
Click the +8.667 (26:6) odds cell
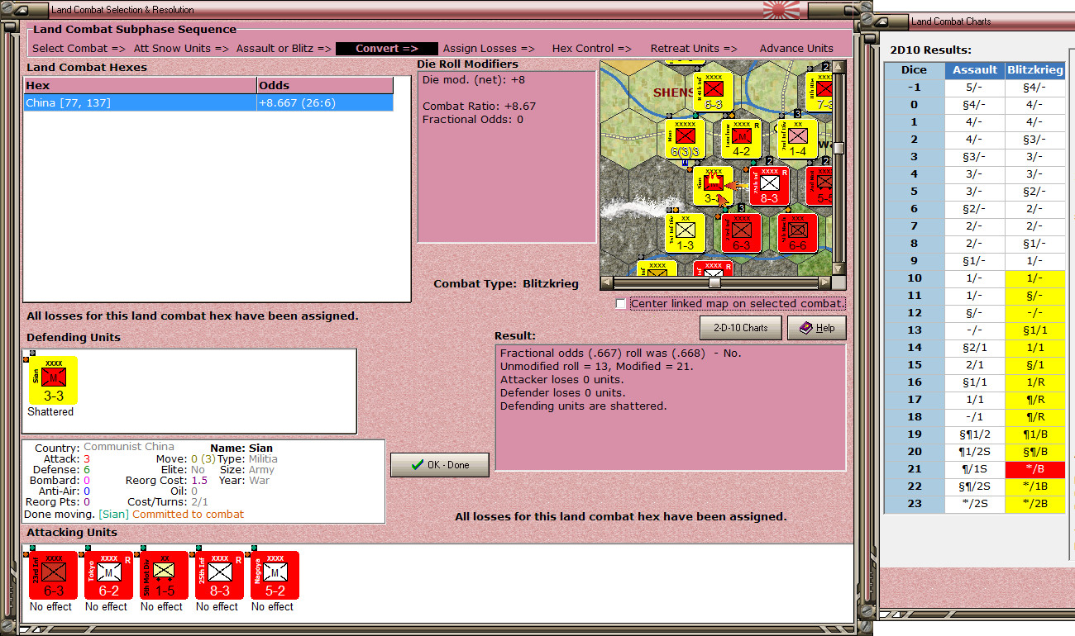325,102
